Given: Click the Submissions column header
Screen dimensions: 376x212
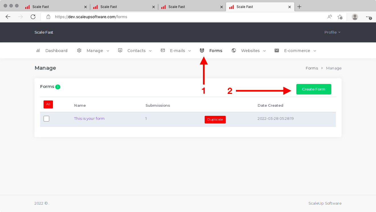Looking at the screenshot, I should pos(158,105).
